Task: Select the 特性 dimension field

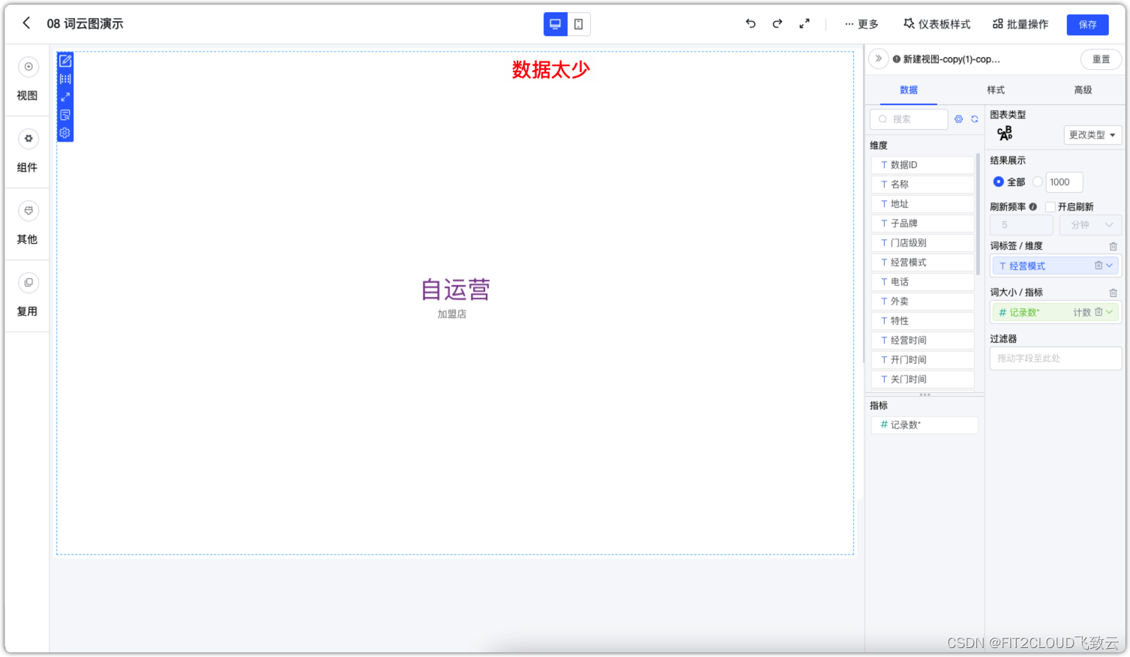Action: coord(923,321)
